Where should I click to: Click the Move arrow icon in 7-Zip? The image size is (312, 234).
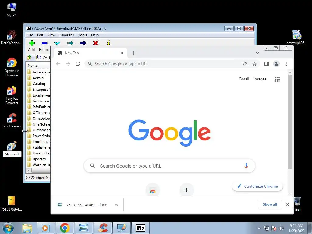pos(83,43)
